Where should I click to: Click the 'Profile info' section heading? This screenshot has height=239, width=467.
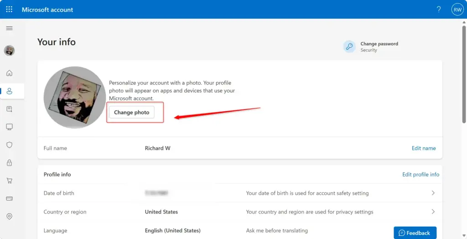(x=57, y=174)
